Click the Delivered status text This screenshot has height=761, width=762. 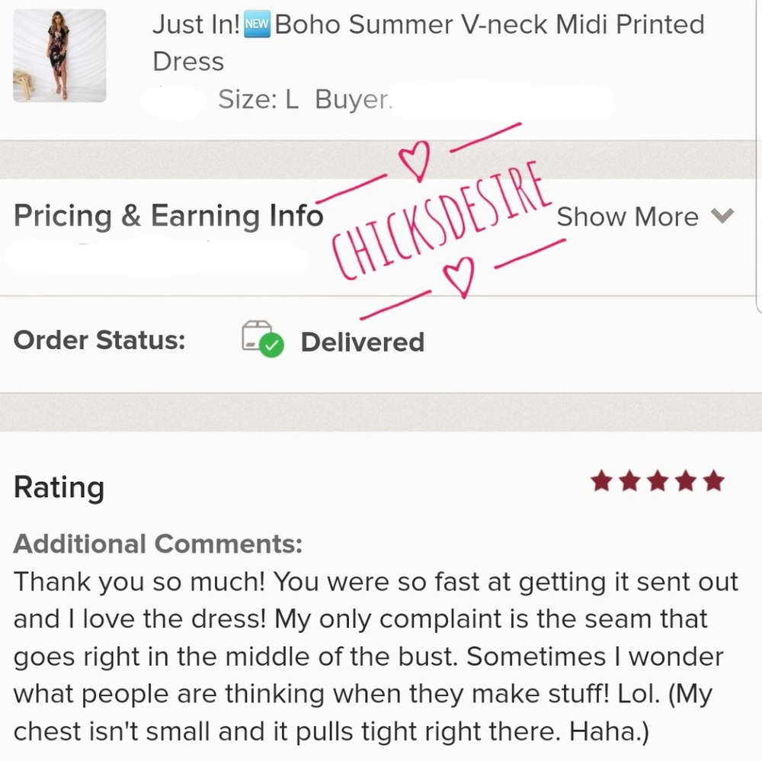tap(362, 342)
